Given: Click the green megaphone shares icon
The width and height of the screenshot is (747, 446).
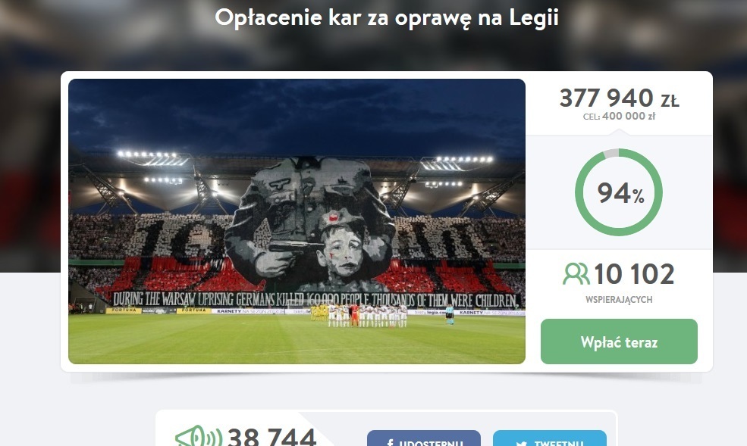Looking at the screenshot, I should [198, 436].
